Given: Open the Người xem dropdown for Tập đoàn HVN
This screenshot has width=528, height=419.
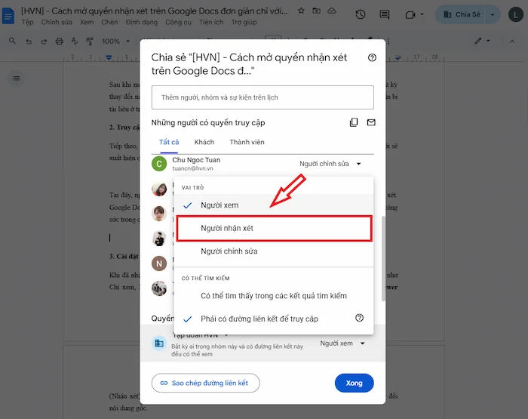Looking at the screenshot, I should tap(342, 344).
